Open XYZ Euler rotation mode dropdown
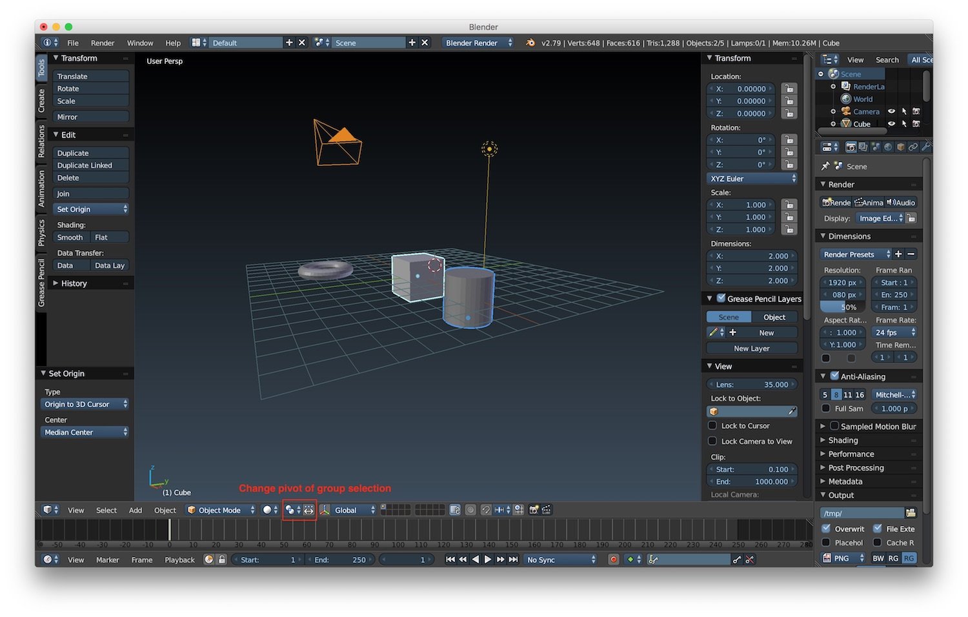 click(x=752, y=179)
